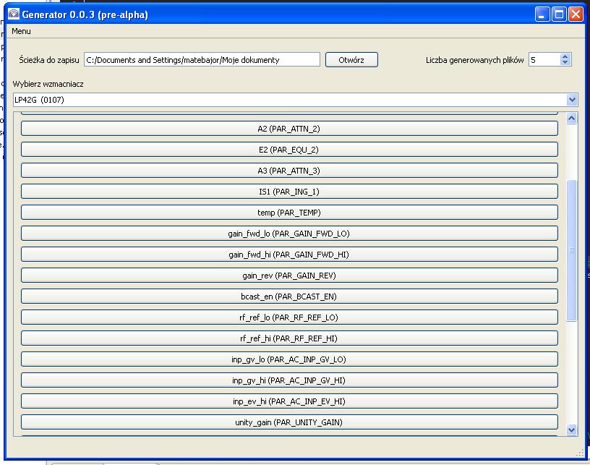
Task: Open the Menu menu
Action: tap(21, 31)
